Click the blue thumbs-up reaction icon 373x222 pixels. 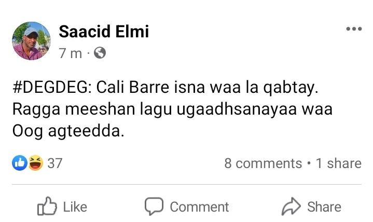pos(19,163)
